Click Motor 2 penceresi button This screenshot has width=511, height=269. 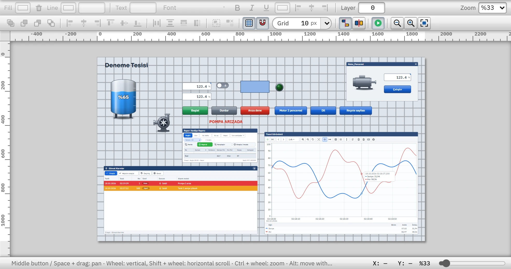point(291,110)
